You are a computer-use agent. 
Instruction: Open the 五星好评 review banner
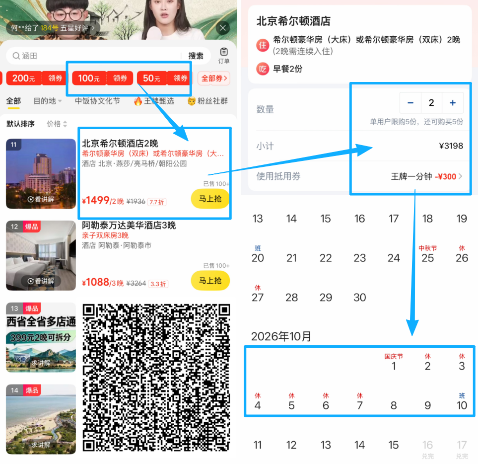(x=53, y=28)
